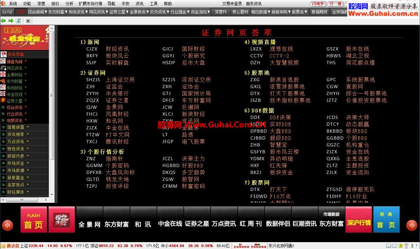The width and height of the screenshot is (420, 249).
Task: Go forward with the green right arrow
Action: pos(11,21)
